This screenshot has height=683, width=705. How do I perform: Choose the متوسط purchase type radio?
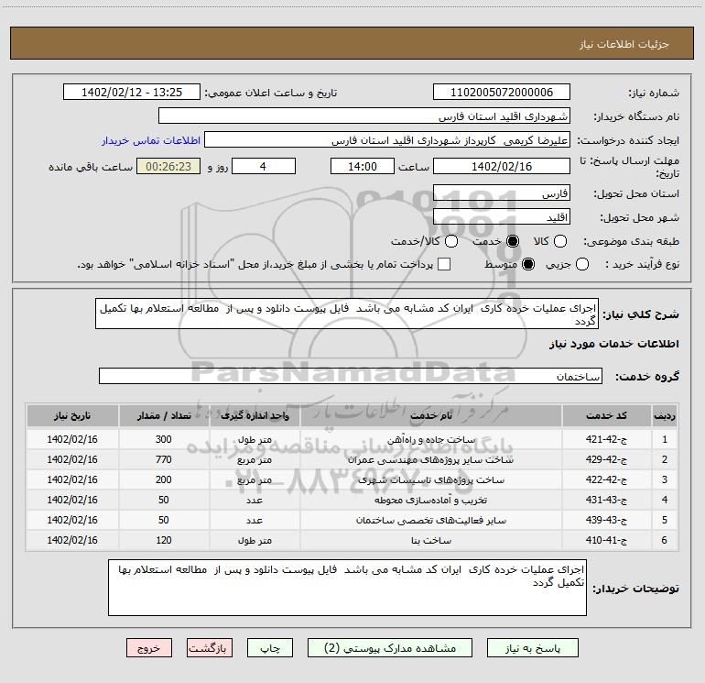(528, 264)
